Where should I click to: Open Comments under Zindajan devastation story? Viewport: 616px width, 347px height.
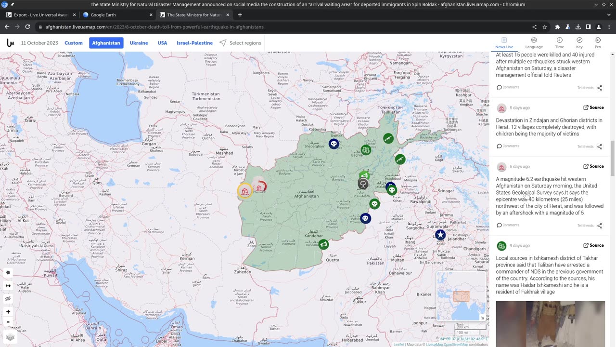point(508,146)
